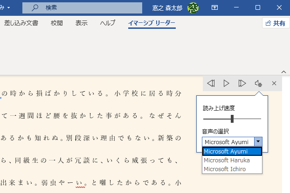The image size is (290, 193).
Task: Open the 音声の選択 dropdown arrow
Action: point(258,142)
